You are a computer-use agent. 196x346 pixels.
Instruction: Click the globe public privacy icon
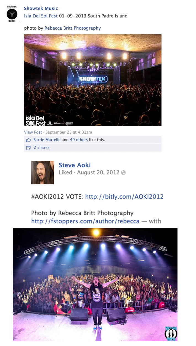pyautogui.click(x=123, y=172)
